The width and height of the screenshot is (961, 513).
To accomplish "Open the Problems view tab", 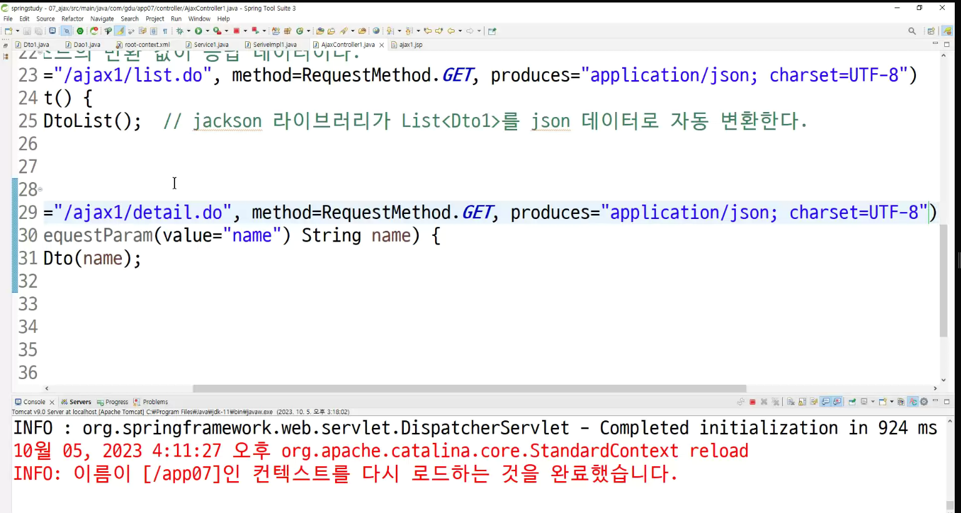I will 151,402.
